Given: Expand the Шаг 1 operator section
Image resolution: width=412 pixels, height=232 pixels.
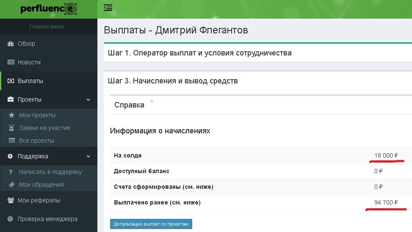Looking at the screenshot, I should tap(200, 53).
